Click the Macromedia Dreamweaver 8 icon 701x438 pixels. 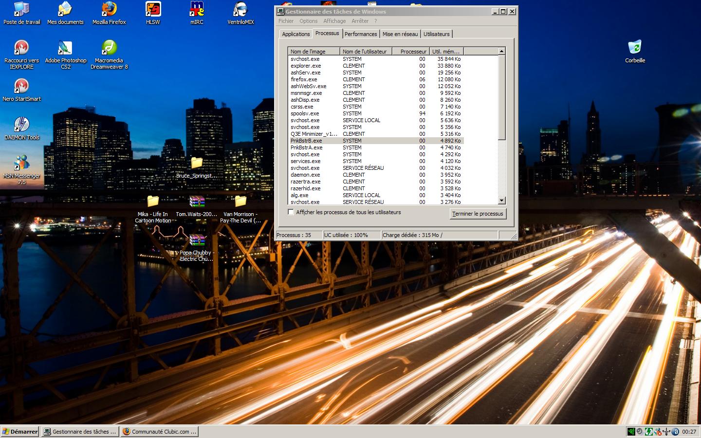109,49
